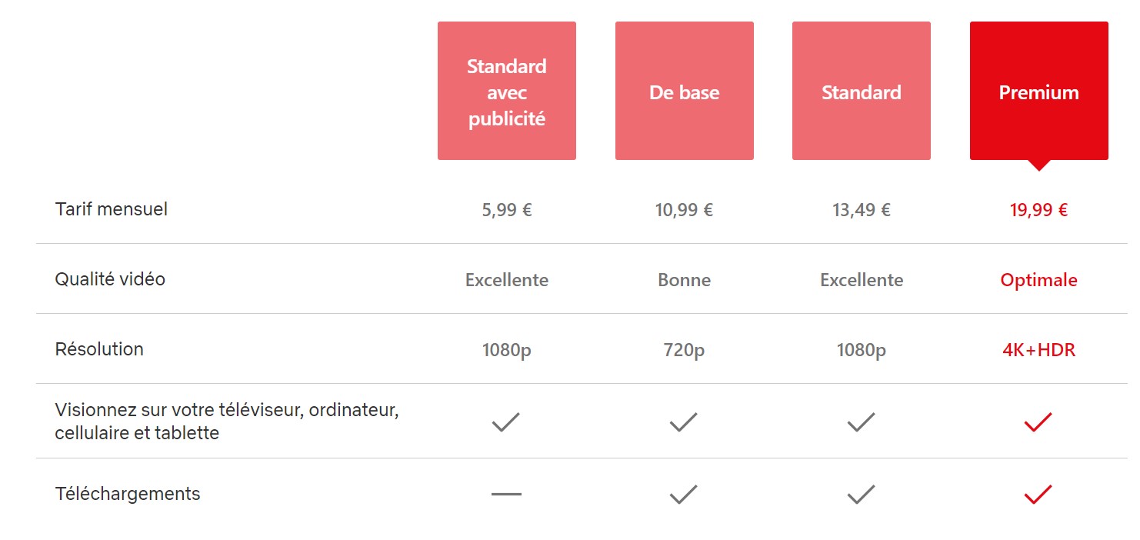Click the Premium downloads red checkmark
Image resolution: width=1140 pixels, height=540 pixels.
[1038, 494]
